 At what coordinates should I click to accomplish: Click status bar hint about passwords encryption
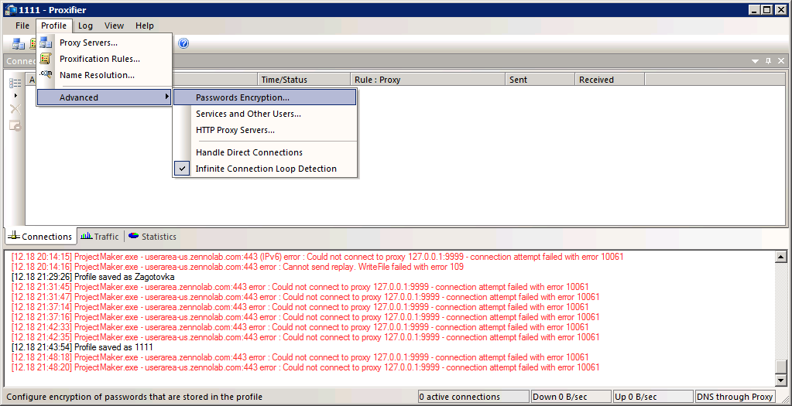[x=135, y=397]
